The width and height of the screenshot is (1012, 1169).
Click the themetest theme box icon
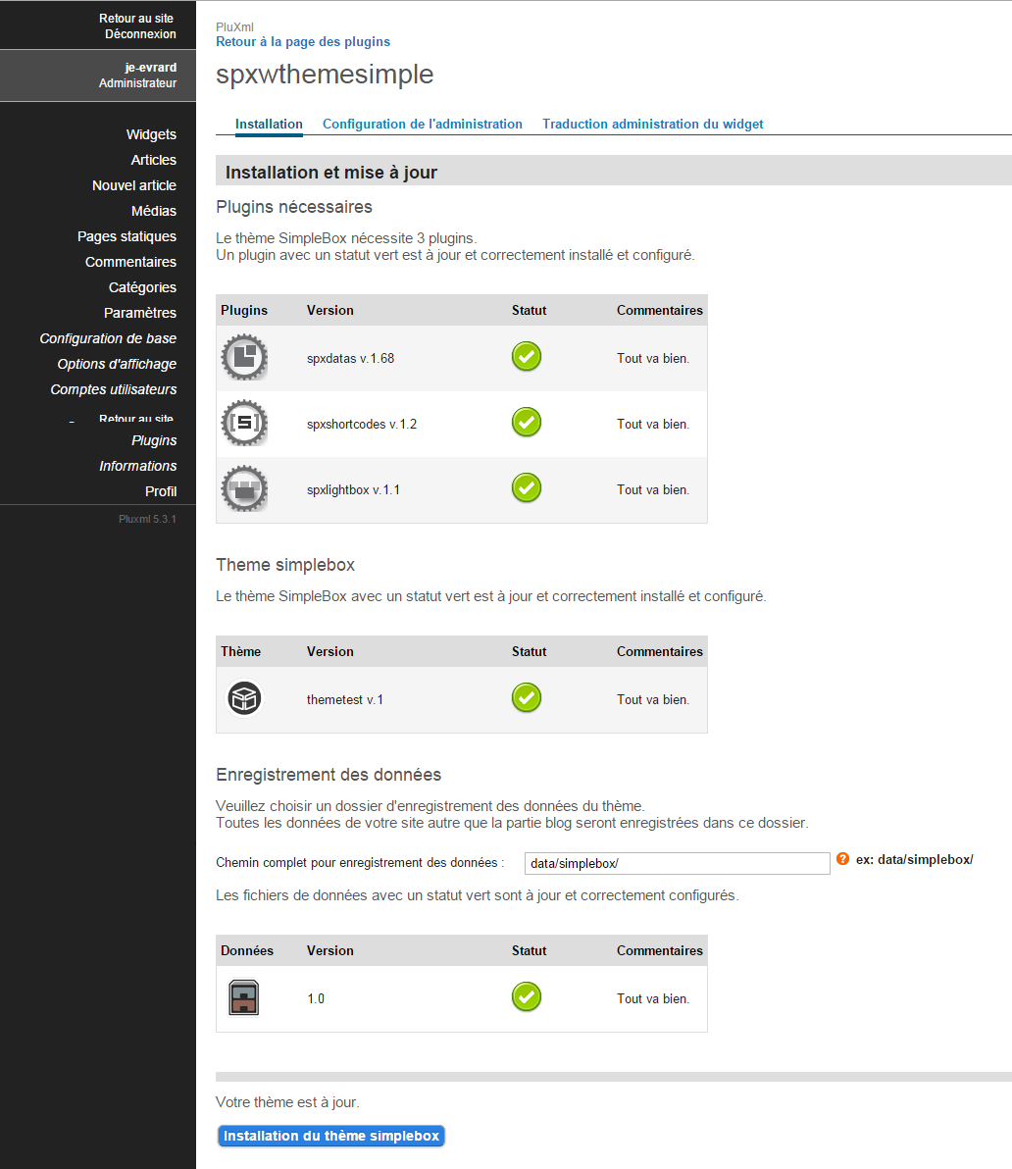click(x=244, y=699)
